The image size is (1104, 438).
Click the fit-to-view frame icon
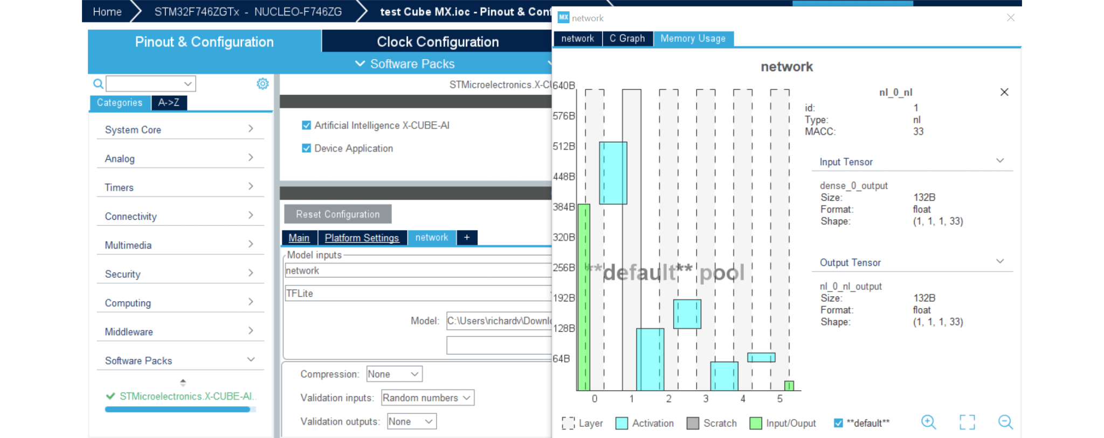pos(967,422)
